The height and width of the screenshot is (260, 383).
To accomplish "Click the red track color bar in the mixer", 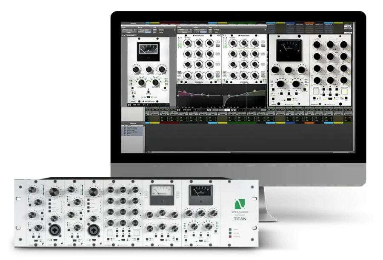I will (x=169, y=123).
